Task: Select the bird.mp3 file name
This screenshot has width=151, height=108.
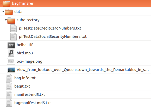Action: pos(25,53)
